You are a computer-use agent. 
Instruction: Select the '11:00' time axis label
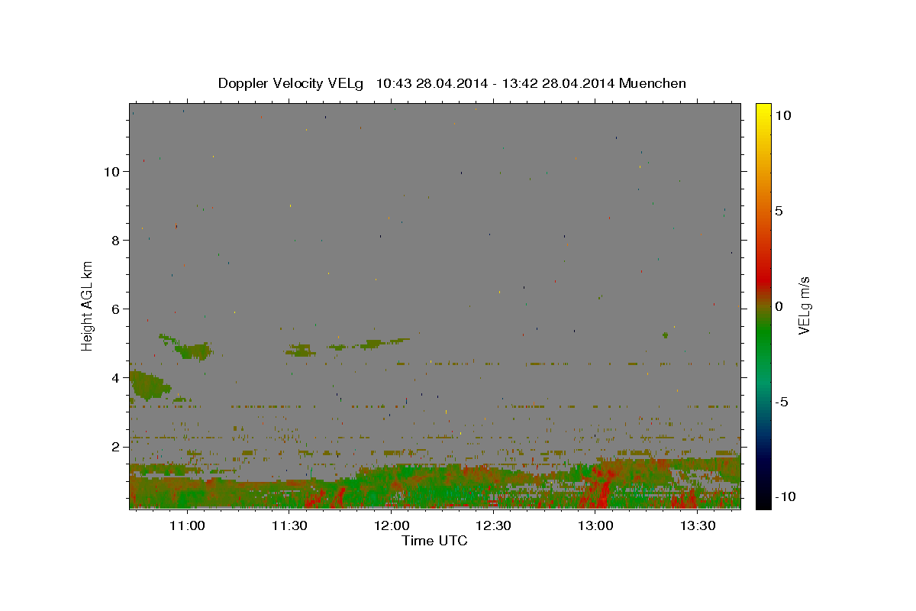186,525
